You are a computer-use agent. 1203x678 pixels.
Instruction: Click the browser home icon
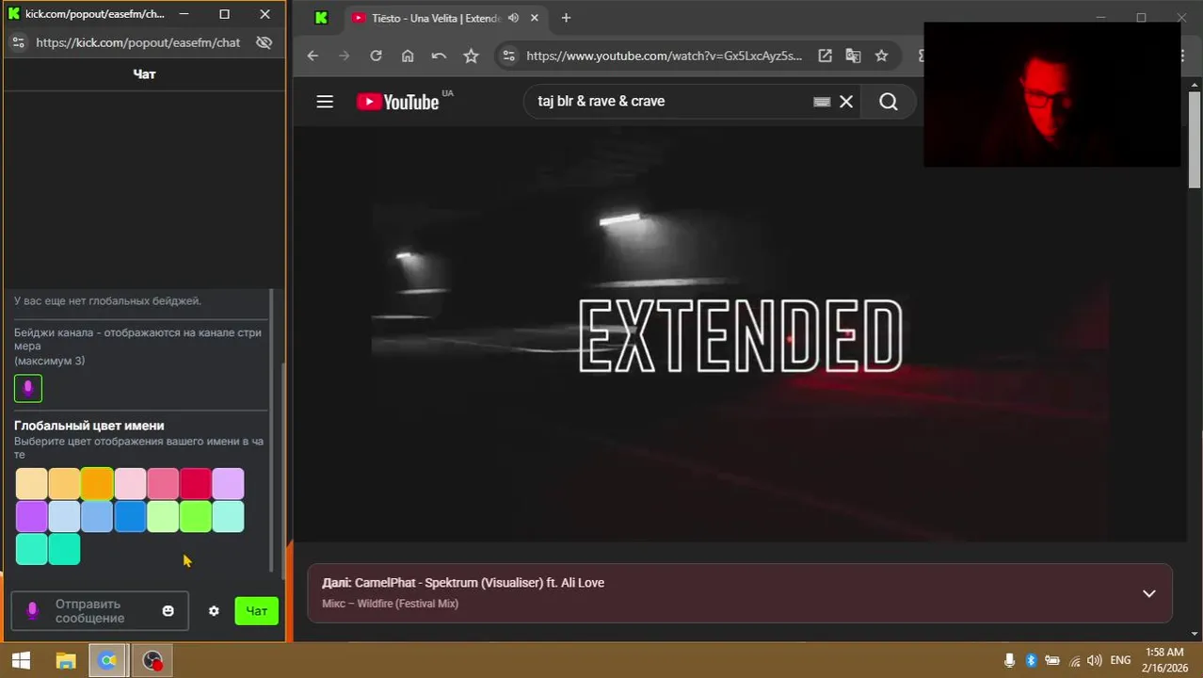[x=408, y=56]
